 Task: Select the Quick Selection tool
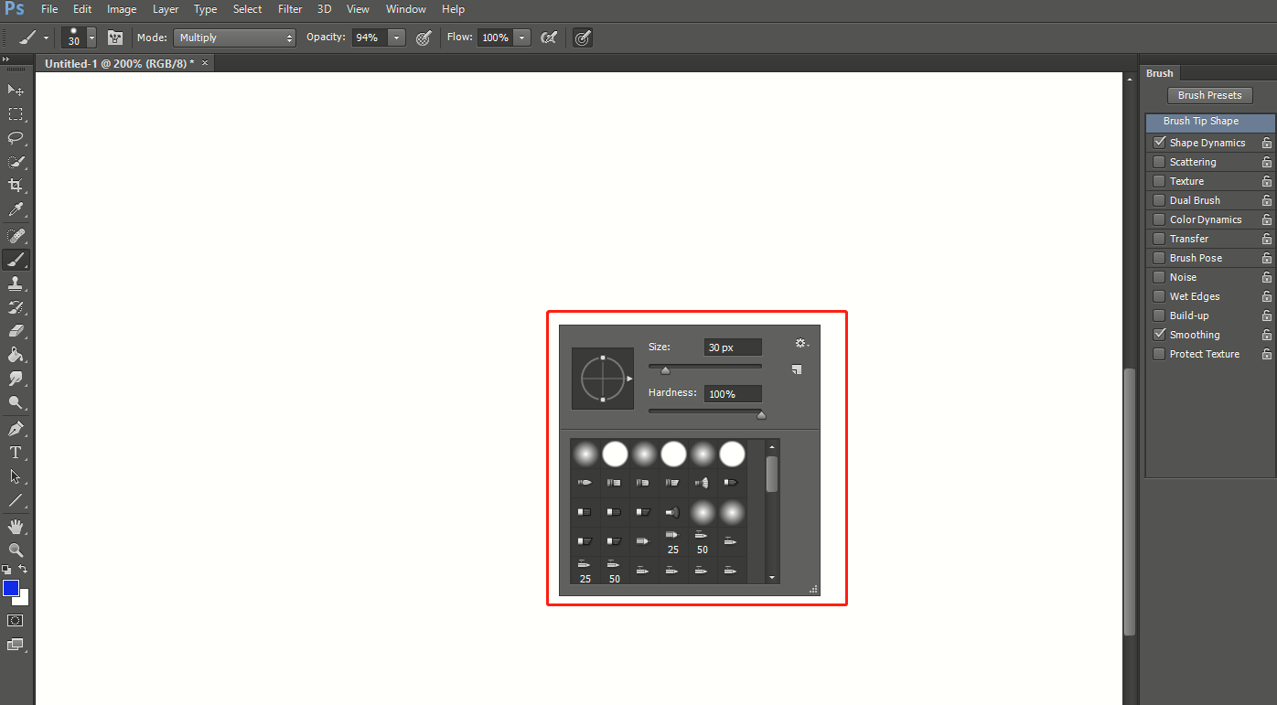[x=16, y=162]
